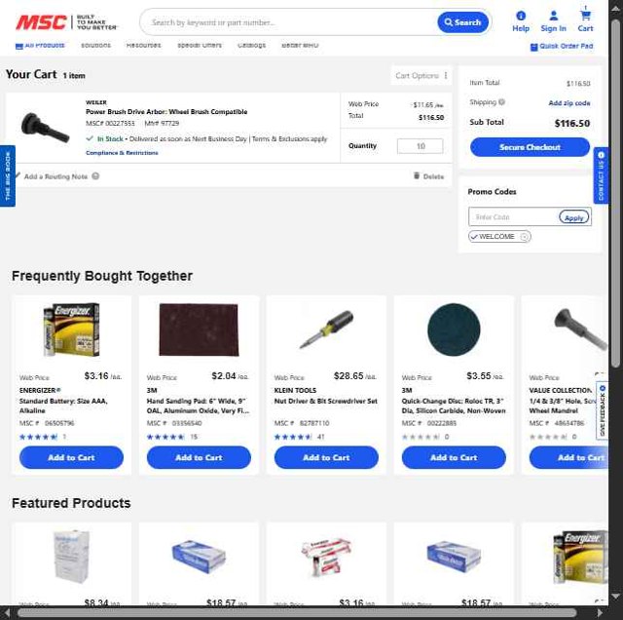Click Add zip code link
623x620 pixels.
[x=568, y=103]
